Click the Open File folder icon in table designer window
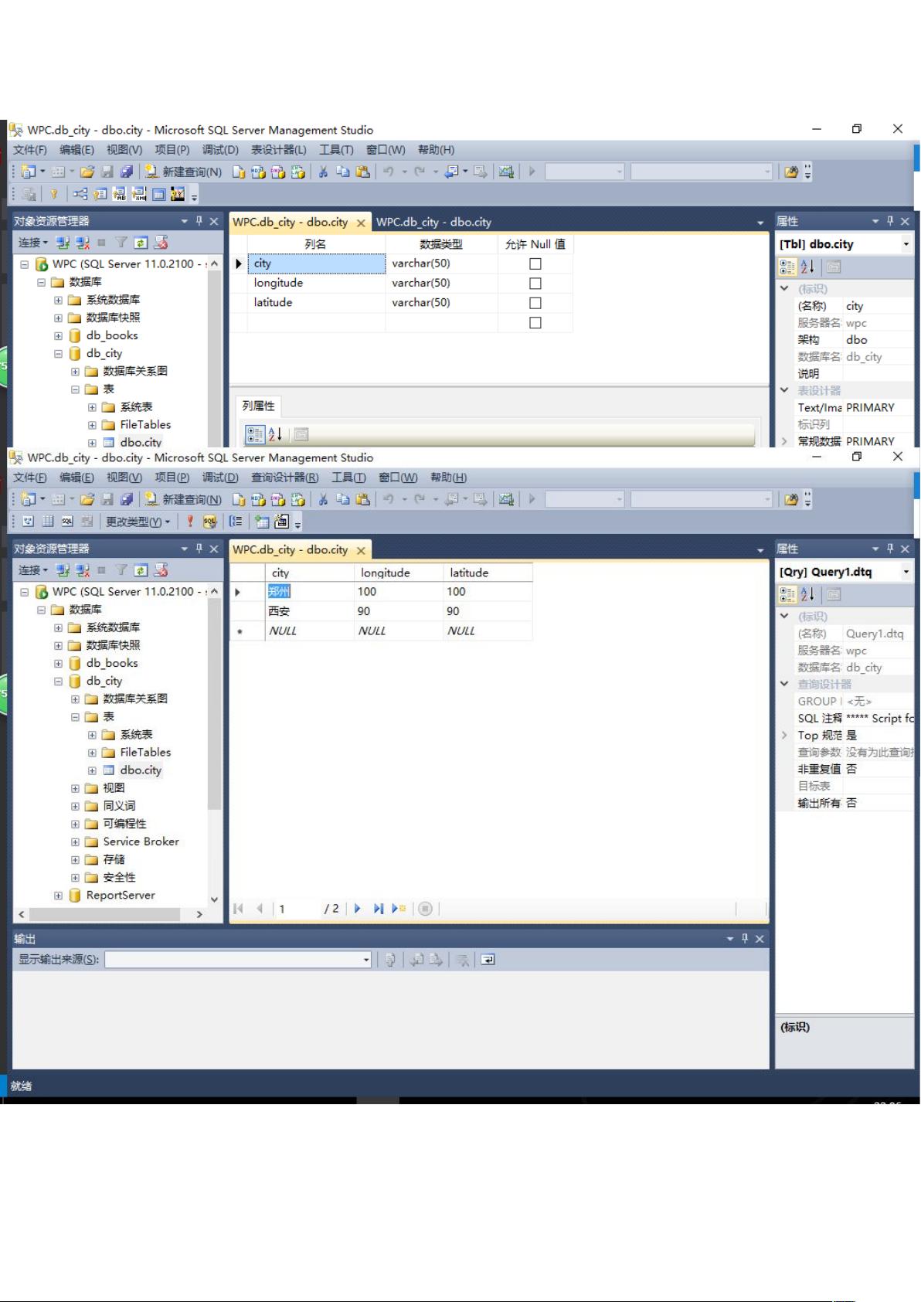The image size is (921, 1302). tap(87, 172)
